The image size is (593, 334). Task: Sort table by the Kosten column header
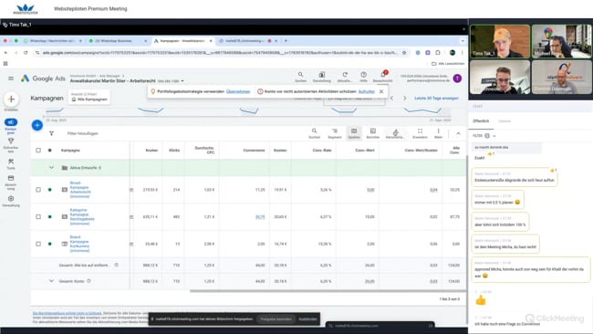coord(151,151)
